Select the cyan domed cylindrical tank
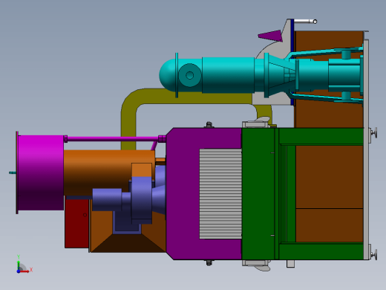386x290 pixels. coord(206,75)
